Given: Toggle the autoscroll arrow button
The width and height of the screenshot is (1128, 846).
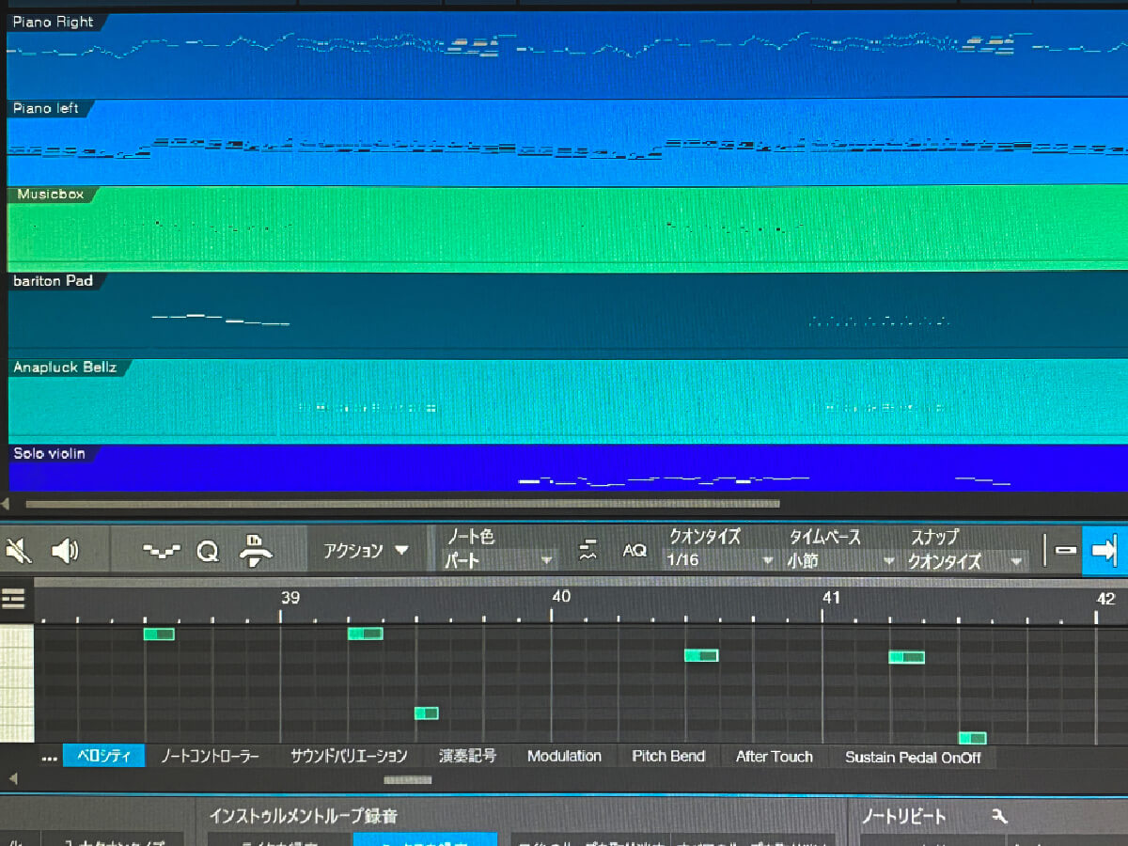Looking at the screenshot, I should click(1104, 551).
